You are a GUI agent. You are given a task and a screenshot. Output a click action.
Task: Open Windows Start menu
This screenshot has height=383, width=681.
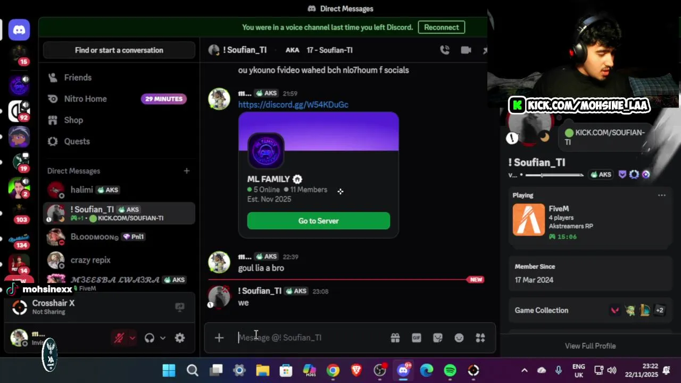point(169,370)
